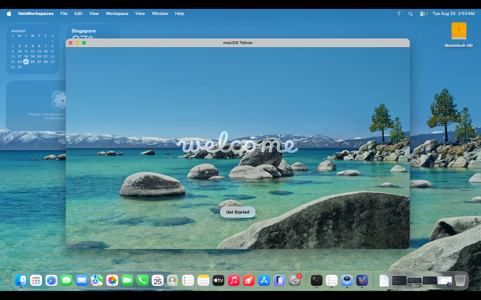
Task: Click the Singapore weather widget
Action: [93, 31]
